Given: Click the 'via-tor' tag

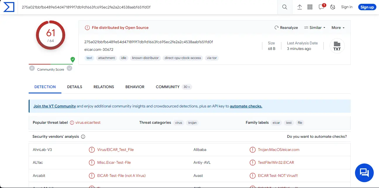Looking at the screenshot, I should (x=212, y=58).
